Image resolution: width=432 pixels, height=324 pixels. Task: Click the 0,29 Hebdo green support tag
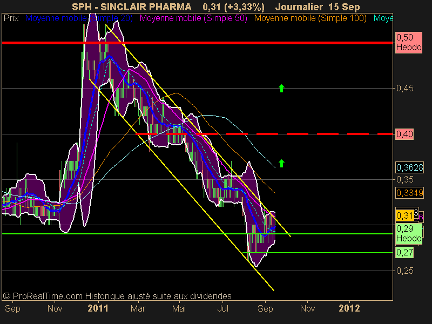[x=409, y=233]
